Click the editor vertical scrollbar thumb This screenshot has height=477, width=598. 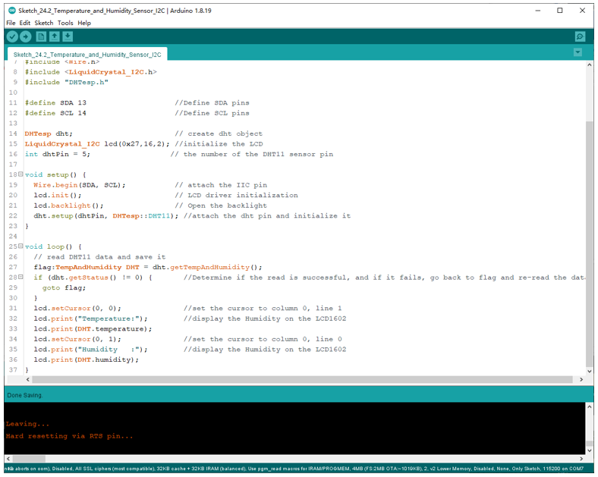coord(589,244)
